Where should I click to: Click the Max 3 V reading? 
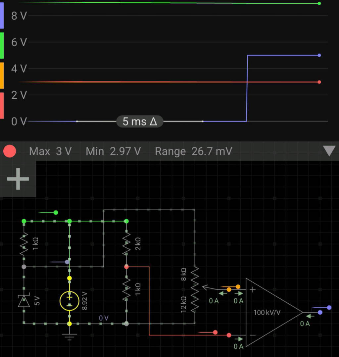tap(50, 151)
